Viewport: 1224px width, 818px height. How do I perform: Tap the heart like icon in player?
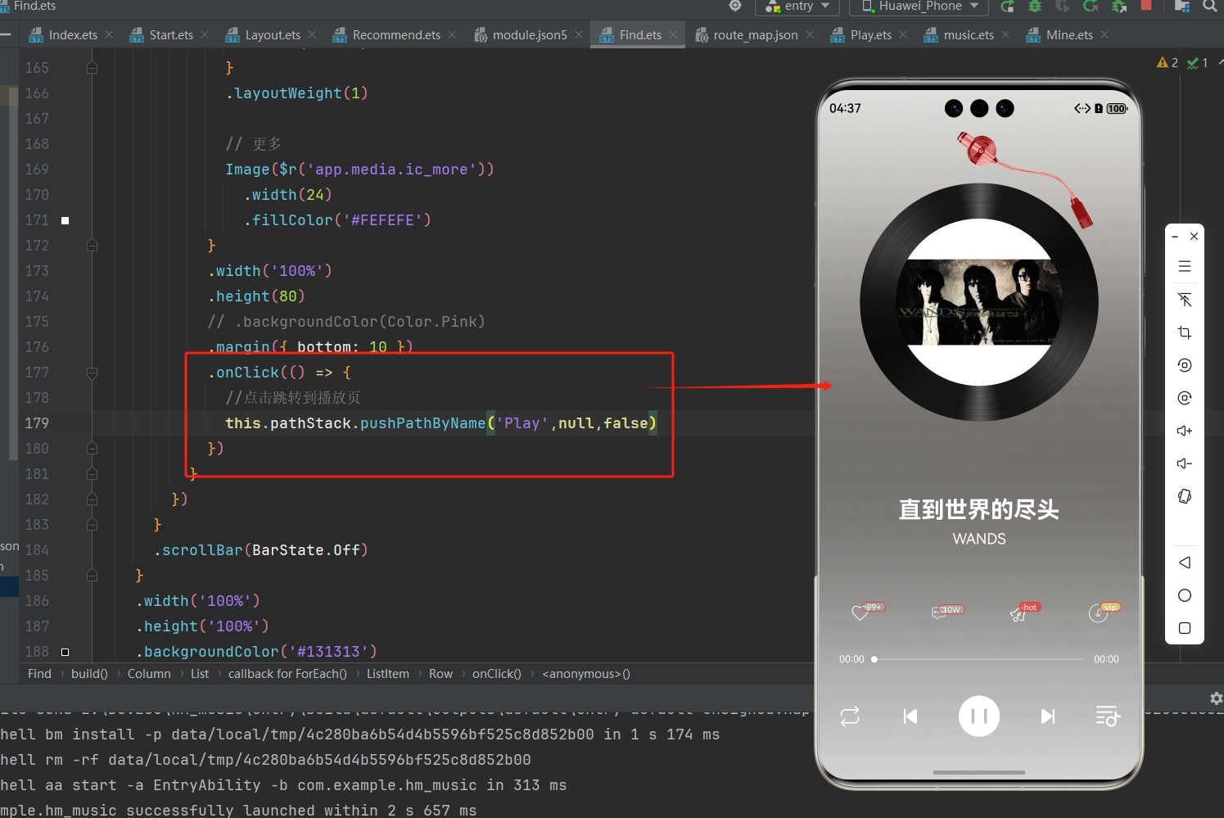[x=860, y=612]
